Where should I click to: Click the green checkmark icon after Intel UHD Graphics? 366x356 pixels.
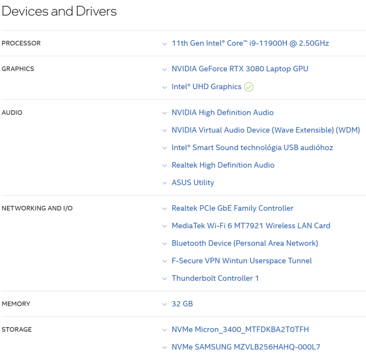(249, 87)
